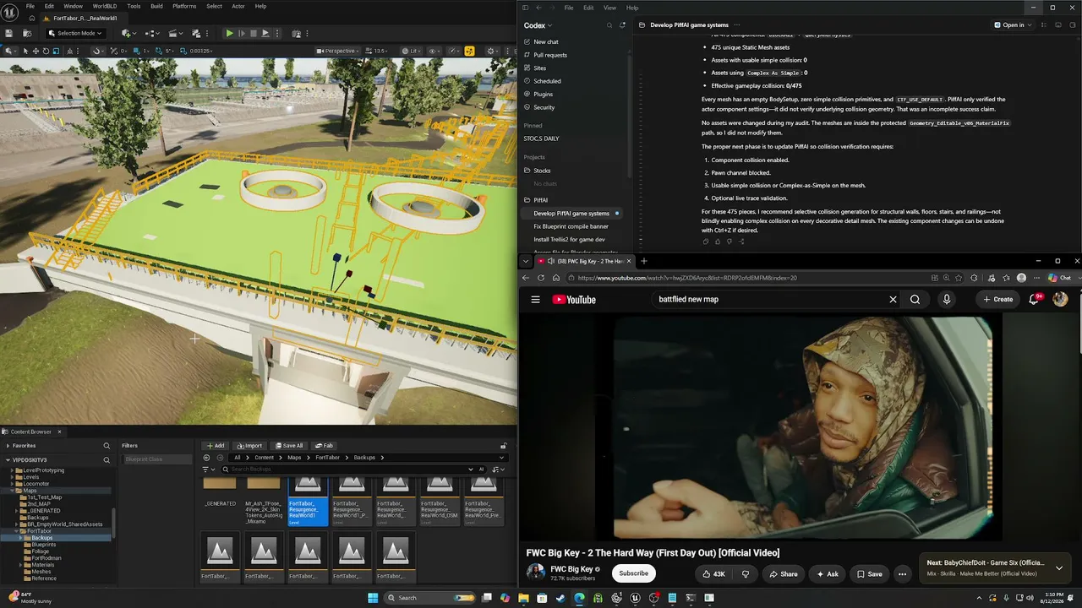The height and width of the screenshot is (608, 1082).
Task: Search the Favorites panel in Content Browser
Action: (x=107, y=445)
